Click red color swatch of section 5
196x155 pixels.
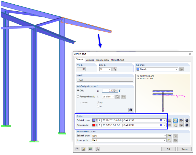pyautogui.click(x=94, y=125)
